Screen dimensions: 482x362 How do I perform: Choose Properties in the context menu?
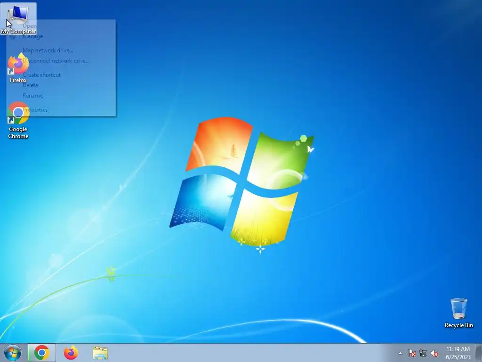coord(61,110)
